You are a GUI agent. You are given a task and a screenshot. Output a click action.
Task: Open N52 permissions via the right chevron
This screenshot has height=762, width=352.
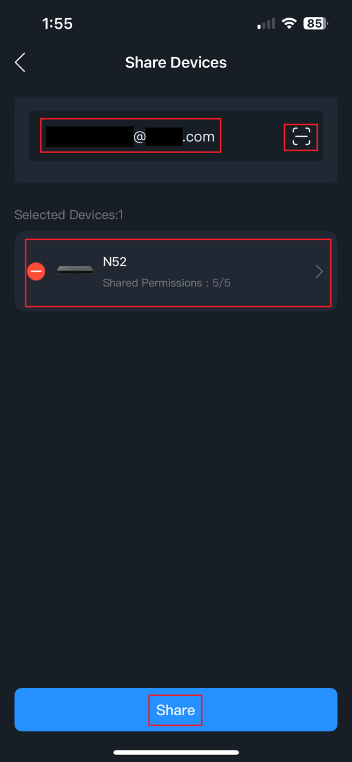tap(319, 271)
